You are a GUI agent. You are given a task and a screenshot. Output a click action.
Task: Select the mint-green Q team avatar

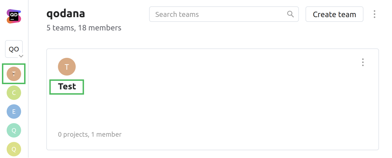tap(14, 130)
